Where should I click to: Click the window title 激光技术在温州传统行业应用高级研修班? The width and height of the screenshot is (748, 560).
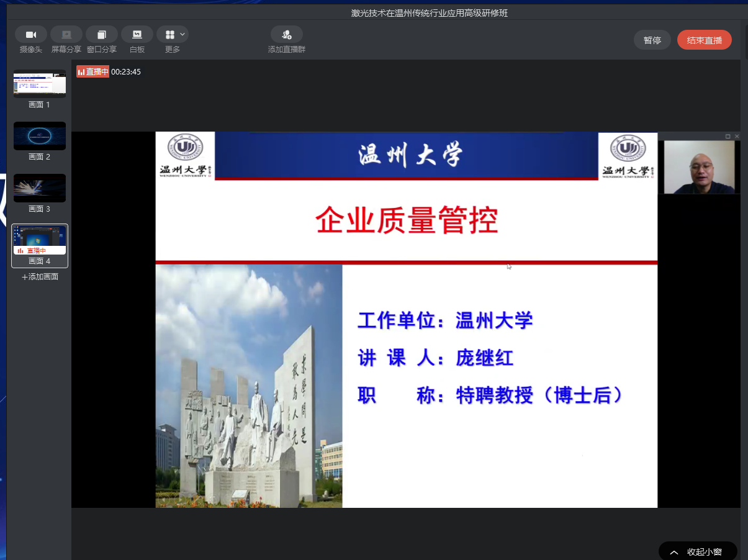click(x=430, y=13)
